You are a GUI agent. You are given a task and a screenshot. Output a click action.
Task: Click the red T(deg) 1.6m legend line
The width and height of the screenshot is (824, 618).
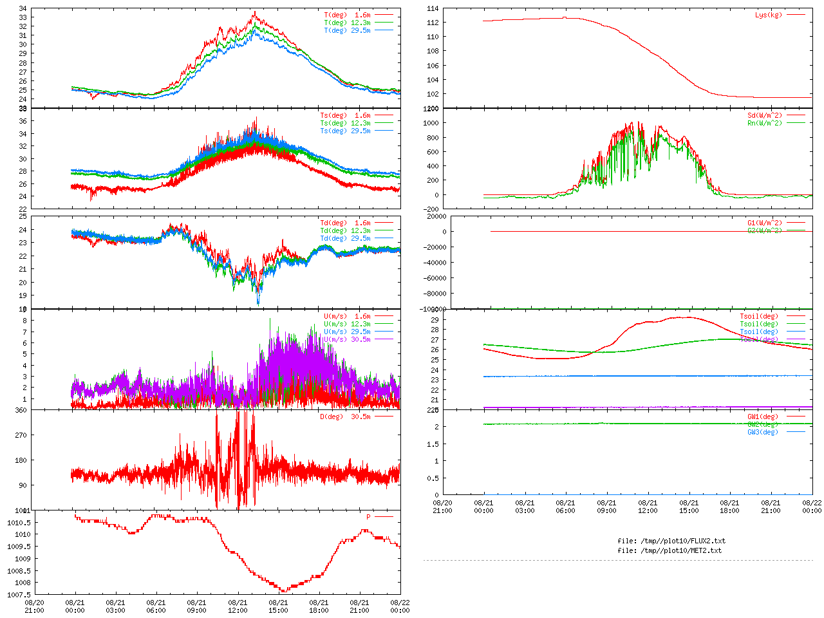point(384,15)
